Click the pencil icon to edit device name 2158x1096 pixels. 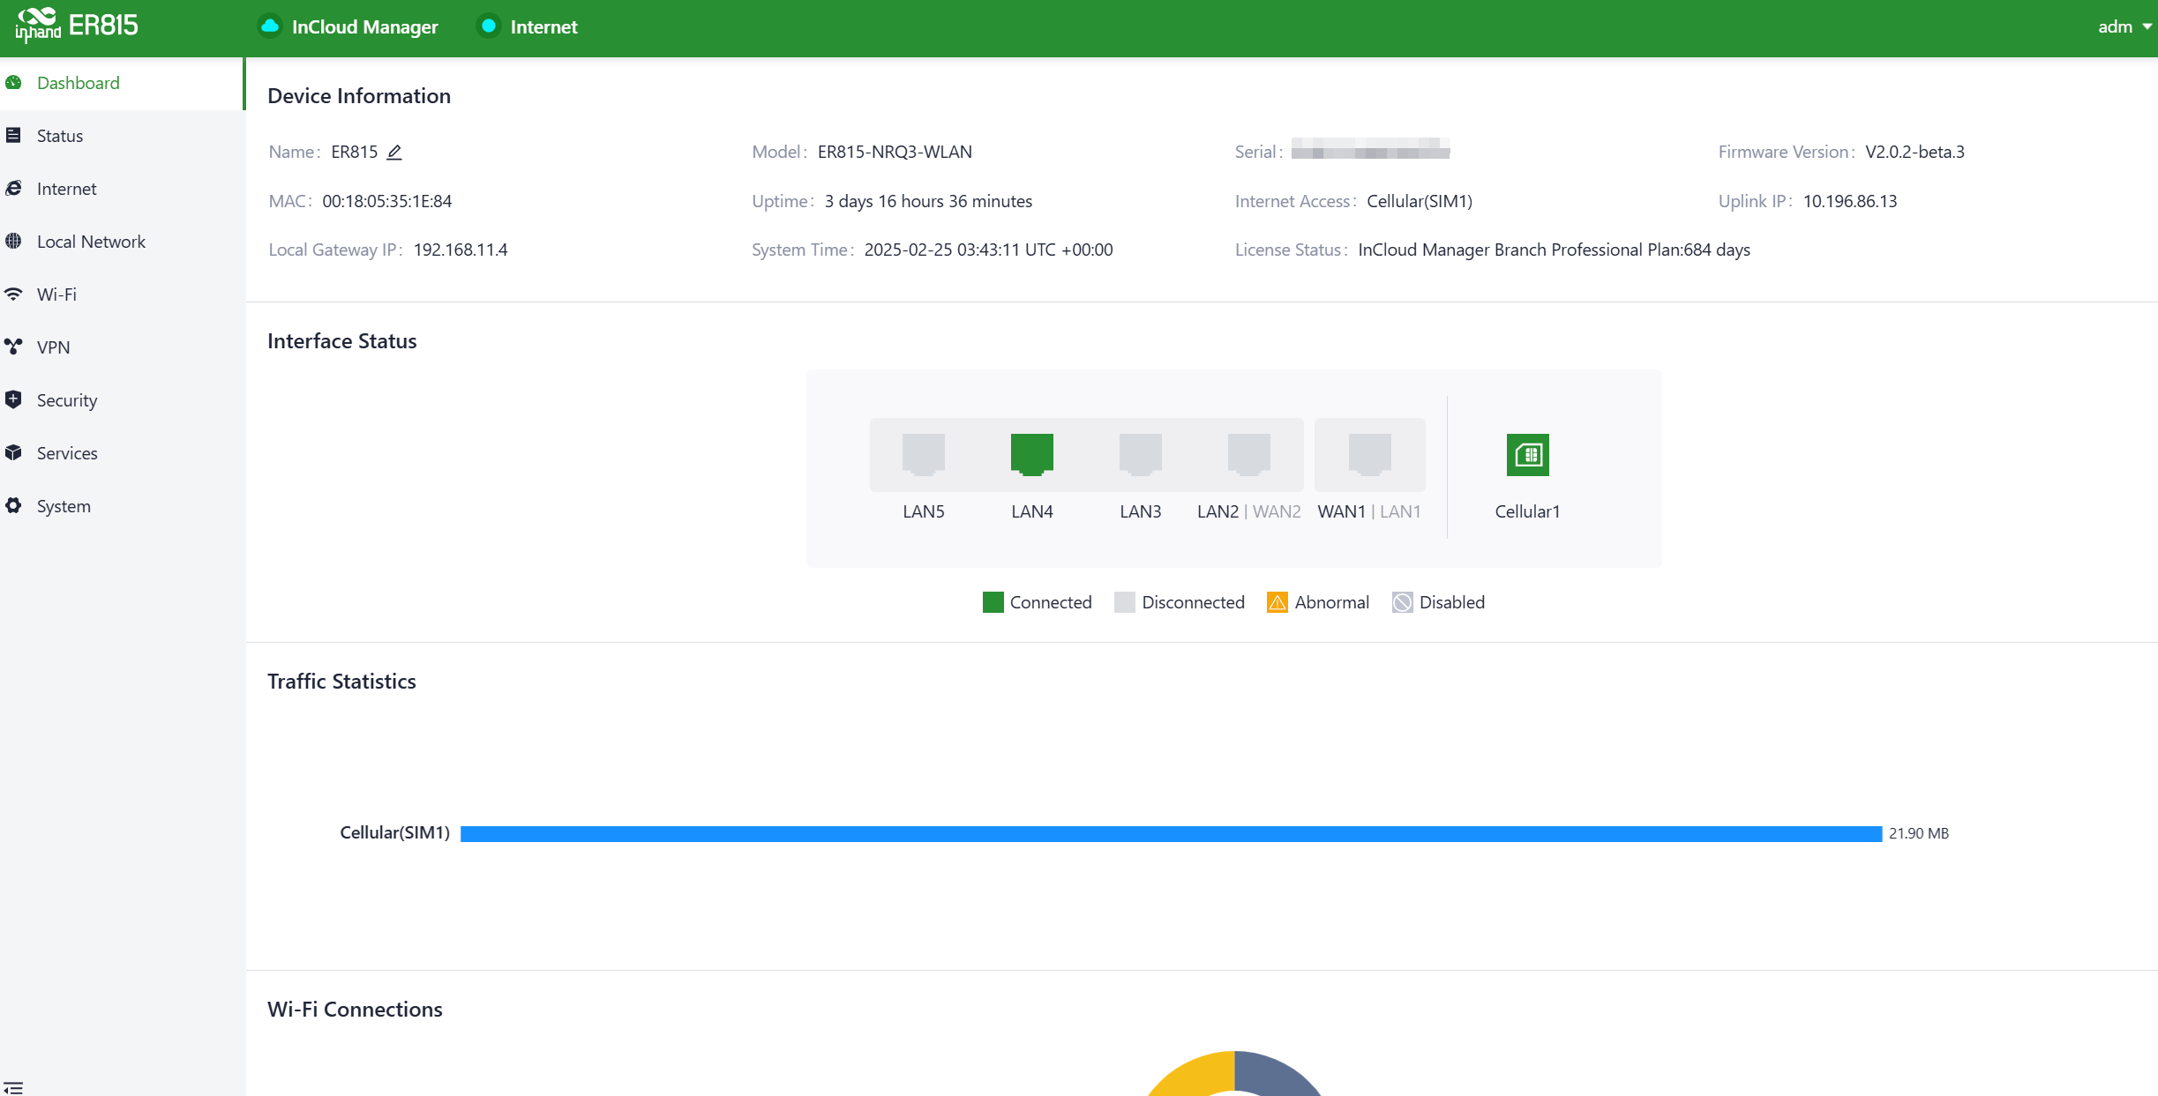[x=394, y=153]
